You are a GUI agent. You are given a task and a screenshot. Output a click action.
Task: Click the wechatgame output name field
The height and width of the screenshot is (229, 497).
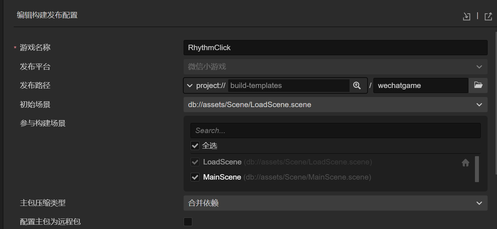(420, 85)
